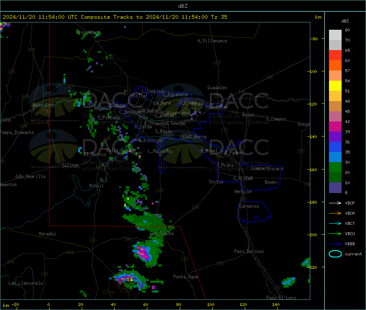Click the Cda_Amarilla label

(x=30, y=176)
